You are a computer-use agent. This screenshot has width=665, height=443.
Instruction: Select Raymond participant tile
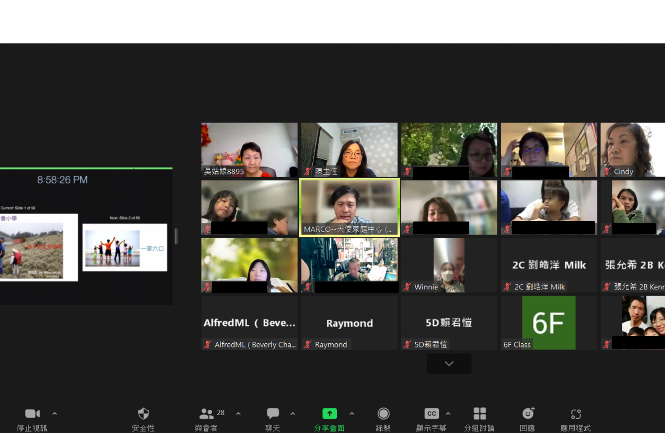pyautogui.click(x=349, y=323)
